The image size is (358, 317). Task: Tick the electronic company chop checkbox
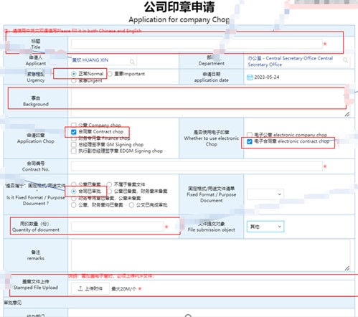250,135
